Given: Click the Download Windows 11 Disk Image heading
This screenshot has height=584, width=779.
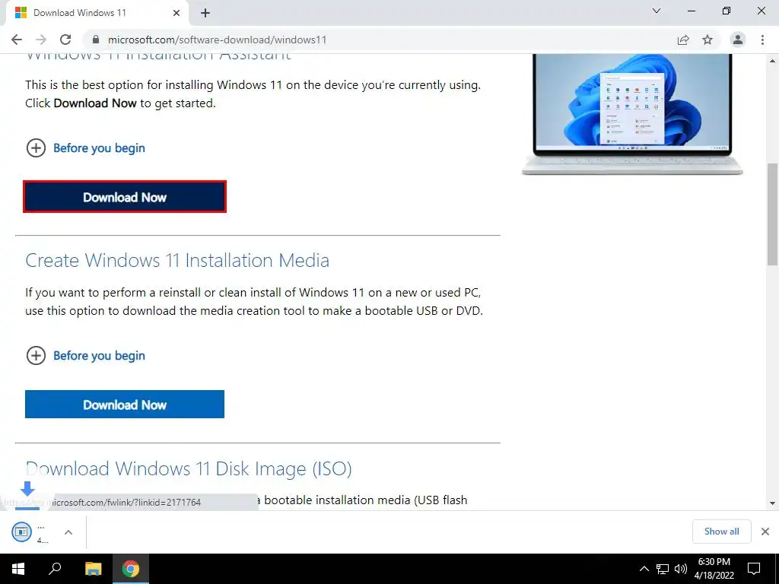Looking at the screenshot, I should 189,468.
